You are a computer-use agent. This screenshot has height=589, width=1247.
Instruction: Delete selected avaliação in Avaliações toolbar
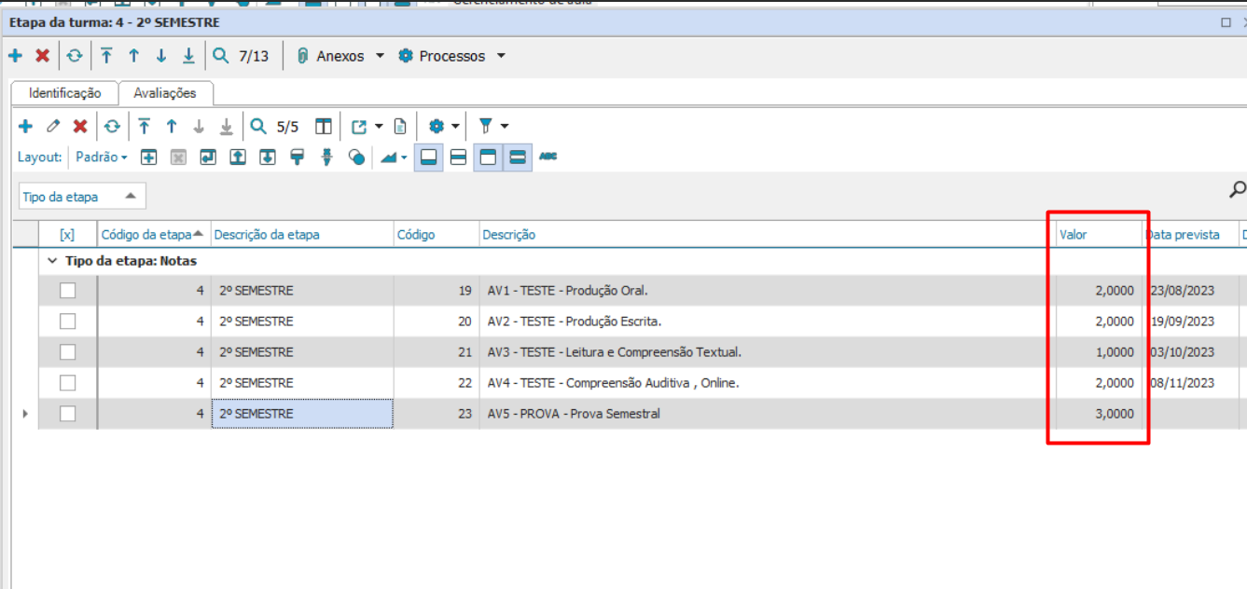(x=80, y=126)
